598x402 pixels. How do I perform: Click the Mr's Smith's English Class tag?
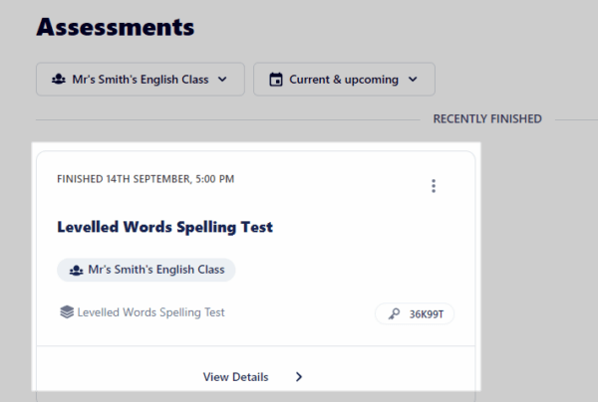click(x=147, y=270)
